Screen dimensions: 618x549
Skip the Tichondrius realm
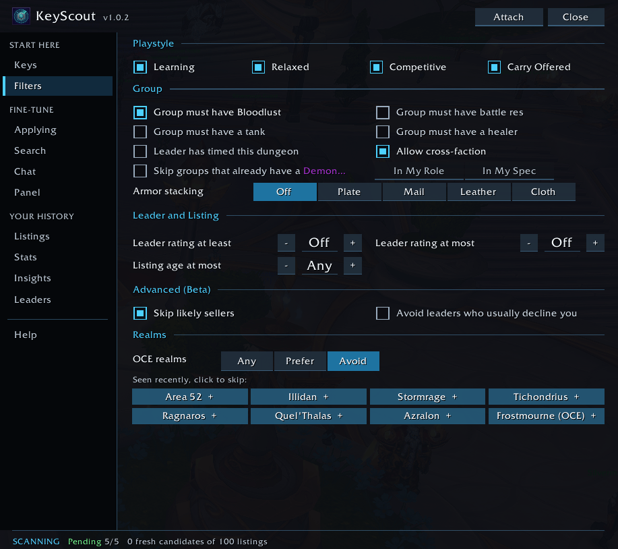(x=547, y=397)
